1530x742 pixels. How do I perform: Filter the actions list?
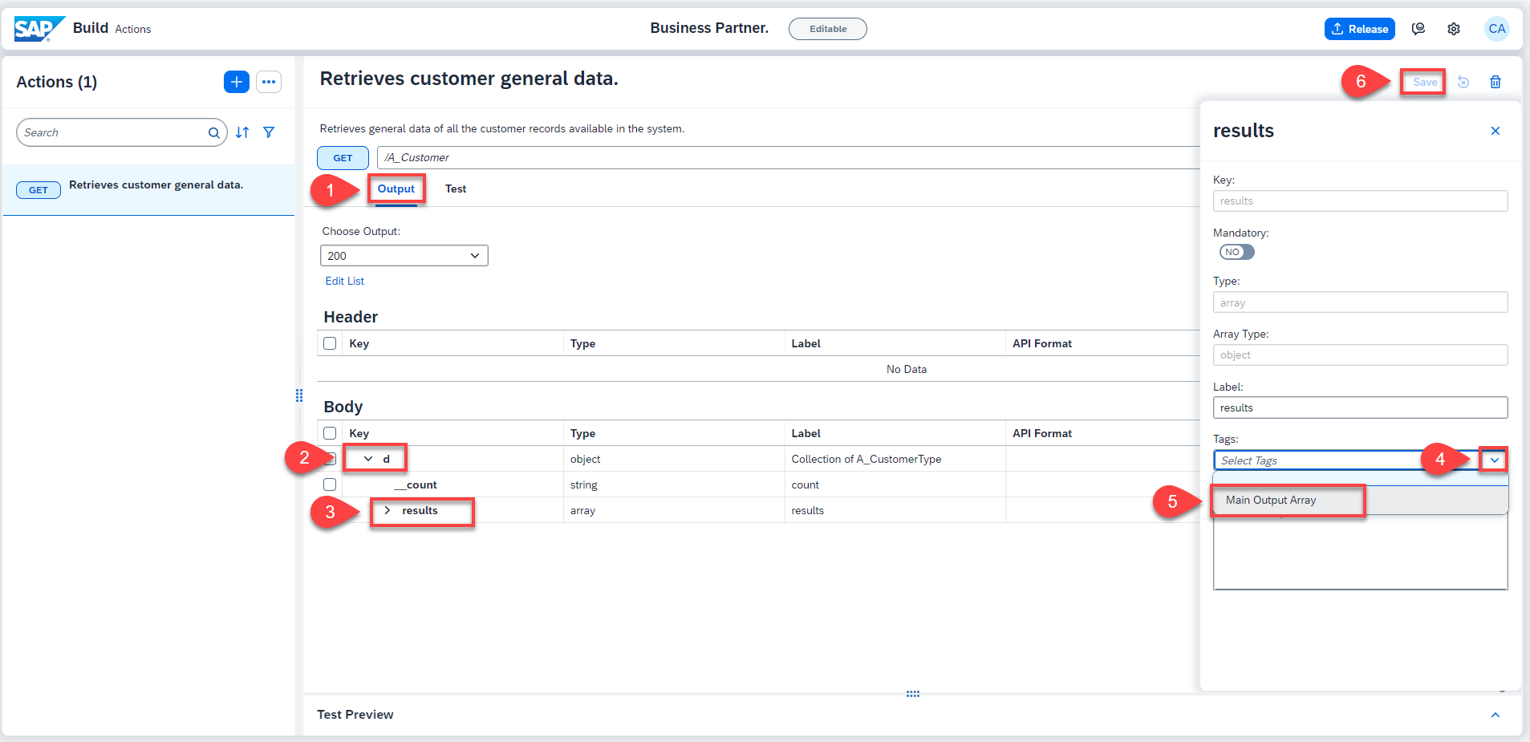coord(269,132)
